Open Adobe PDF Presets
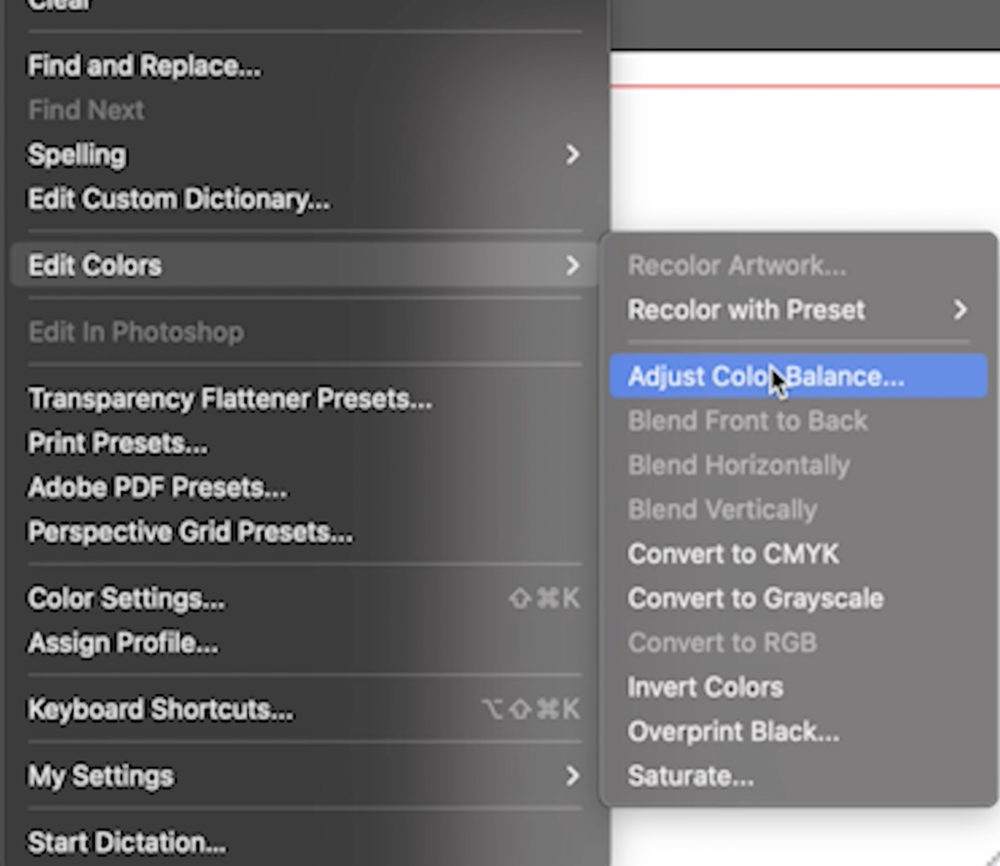The width and height of the screenshot is (1000, 866). pyautogui.click(x=157, y=487)
